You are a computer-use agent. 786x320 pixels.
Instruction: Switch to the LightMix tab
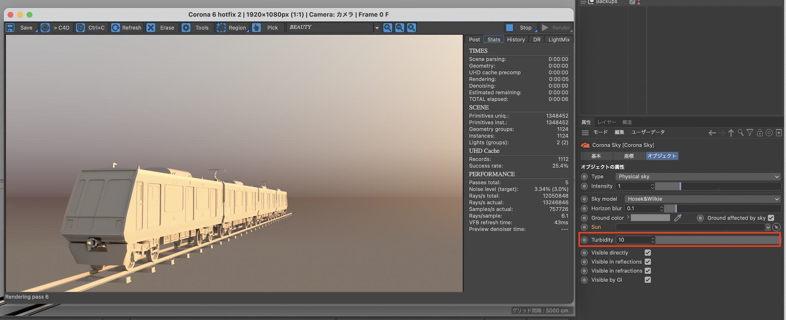coord(558,40)
